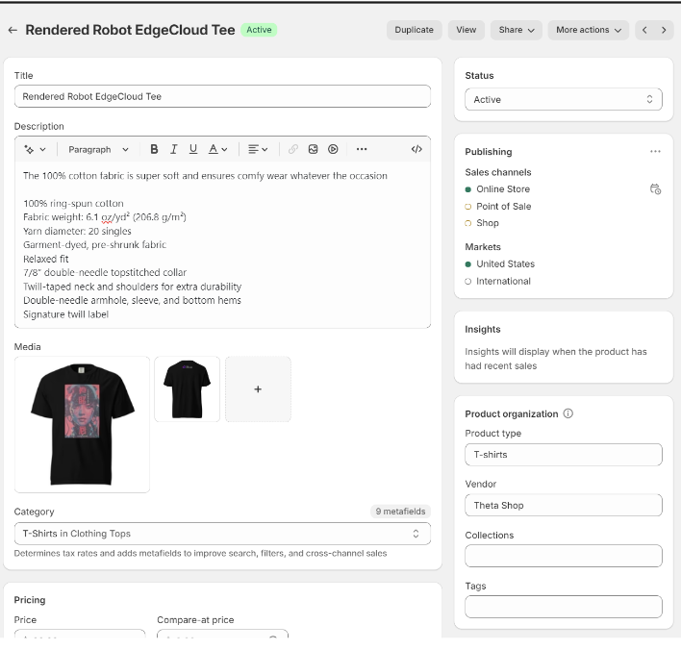Viewport: 681px width, 650px height.
Task: Click the 9 metafields badge
Action: click(400, 511)
